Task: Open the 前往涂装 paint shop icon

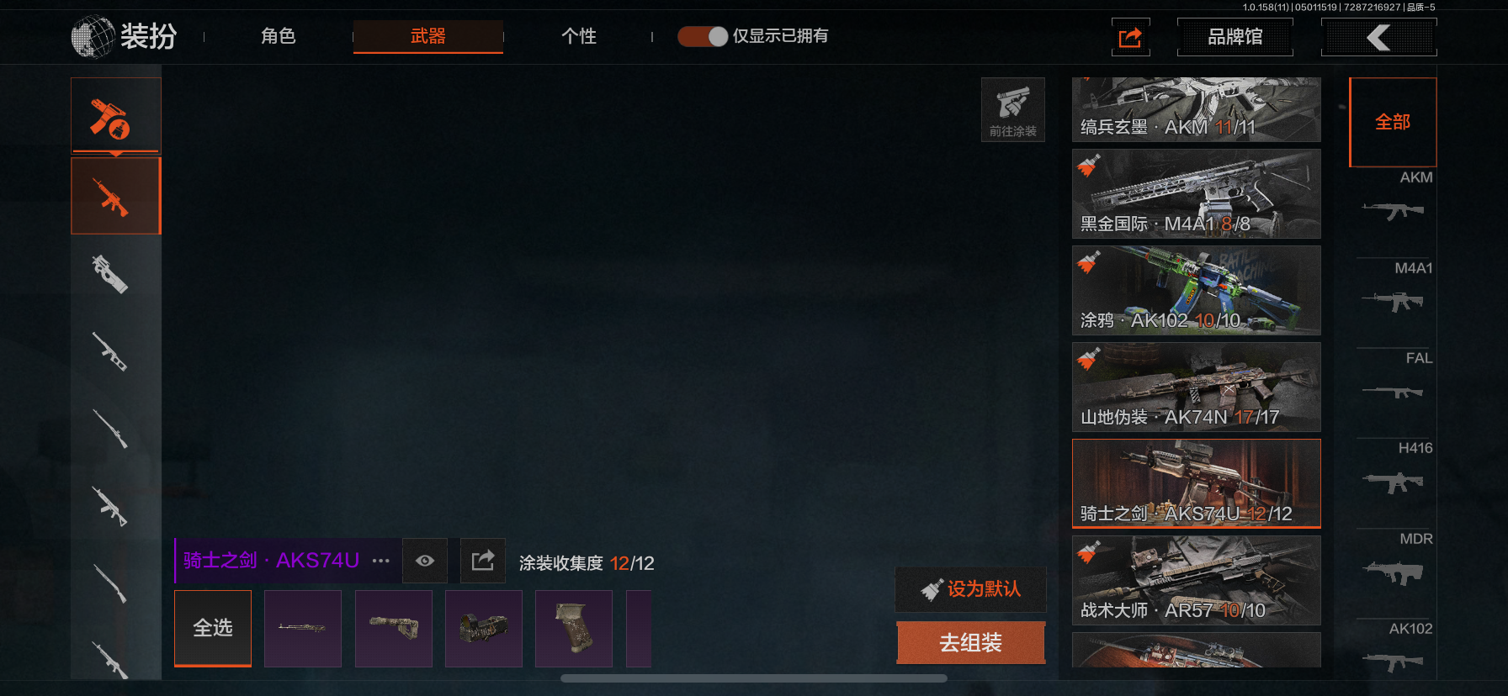Action: (1012, 109)
